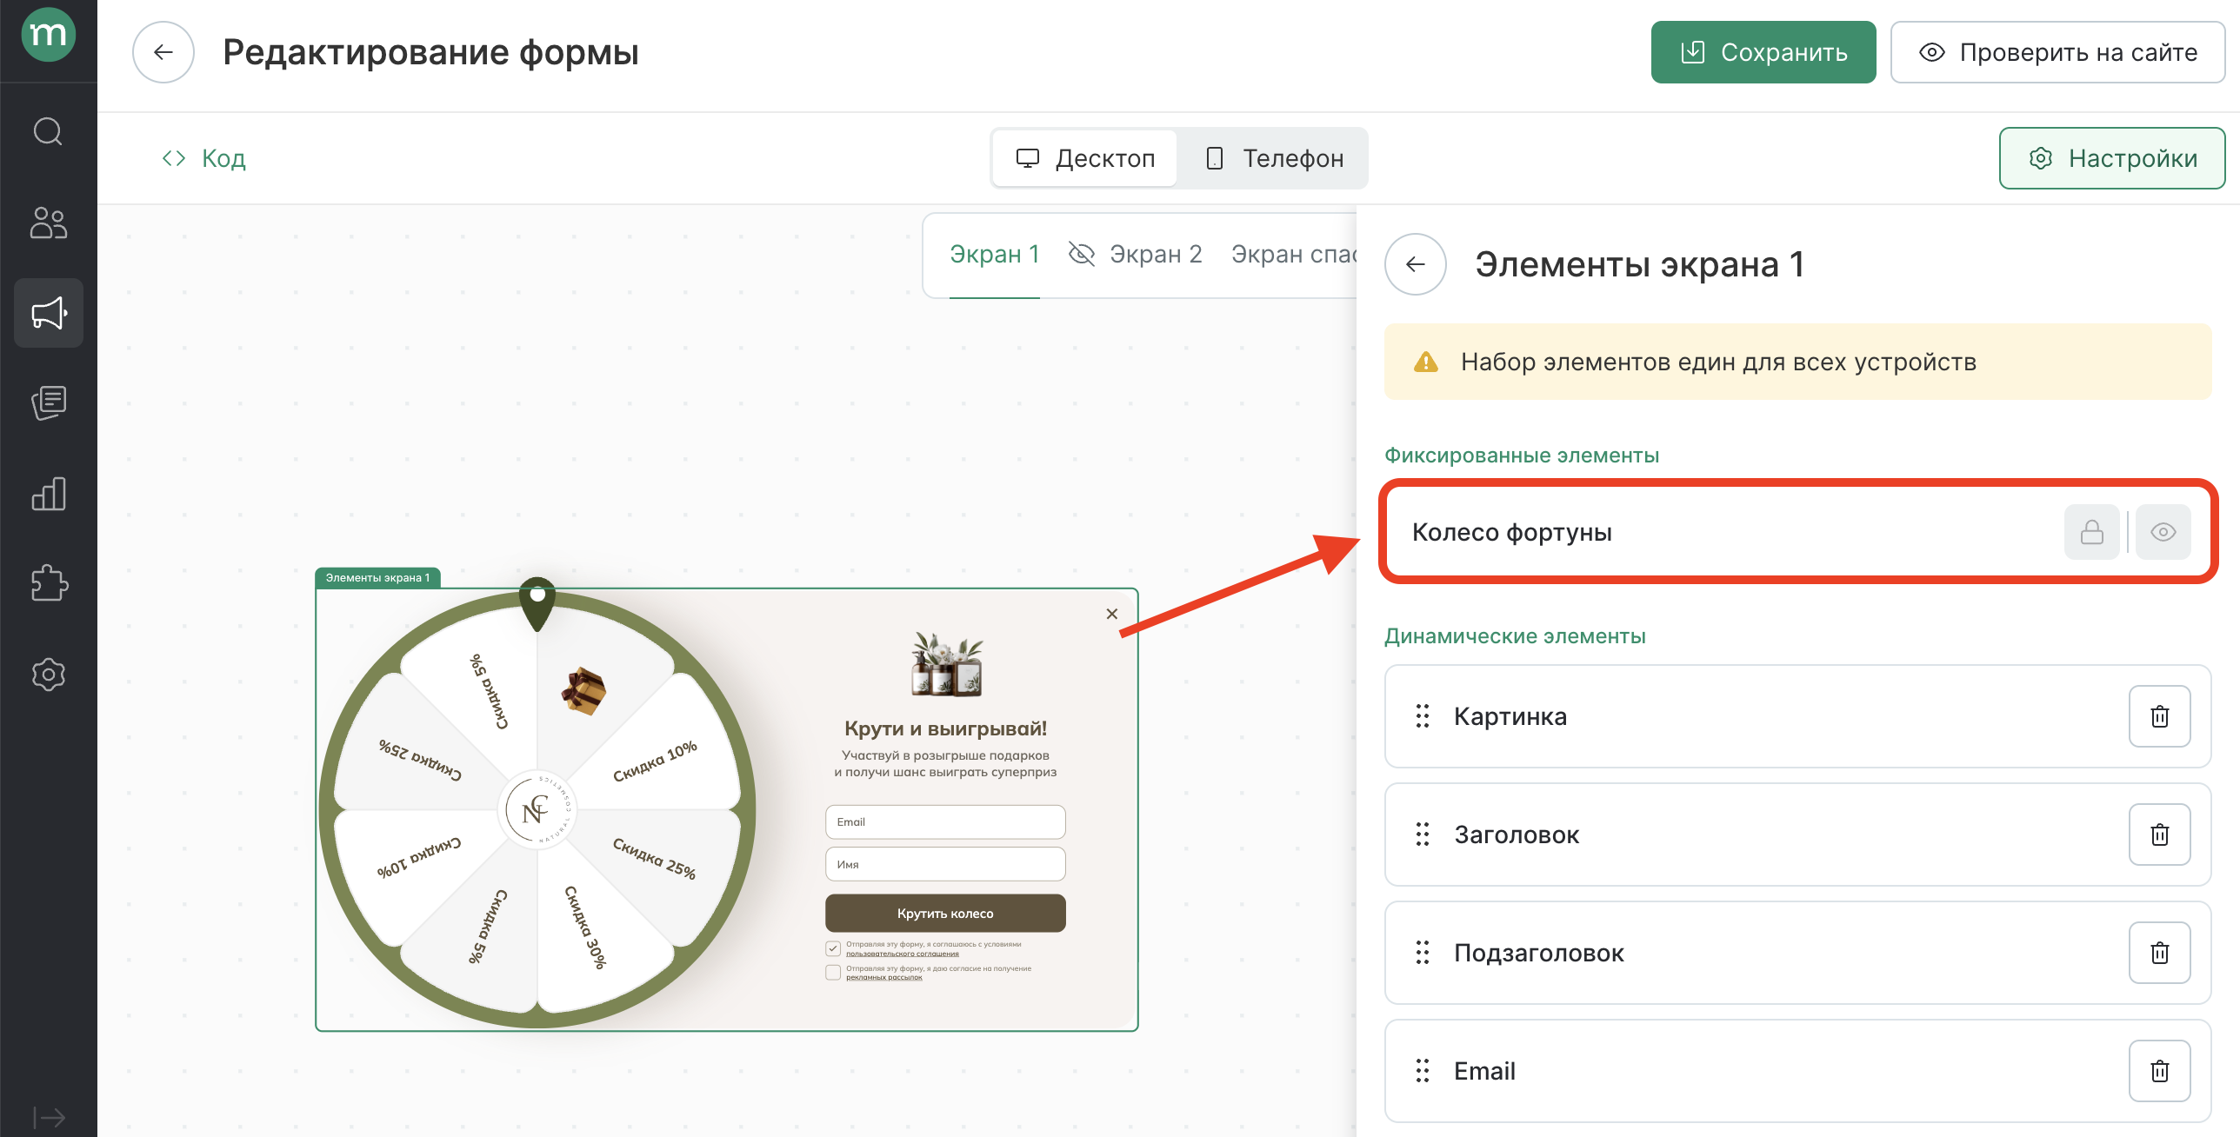Viewport: 2240px width, 1137px height.
Task: Open the integrations puzzle piece icon
Action: tap(48, 583)
